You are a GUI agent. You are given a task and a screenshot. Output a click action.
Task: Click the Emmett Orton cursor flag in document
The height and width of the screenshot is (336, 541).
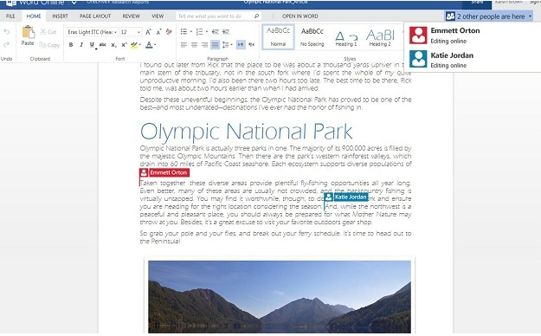(x=164, y=172)
